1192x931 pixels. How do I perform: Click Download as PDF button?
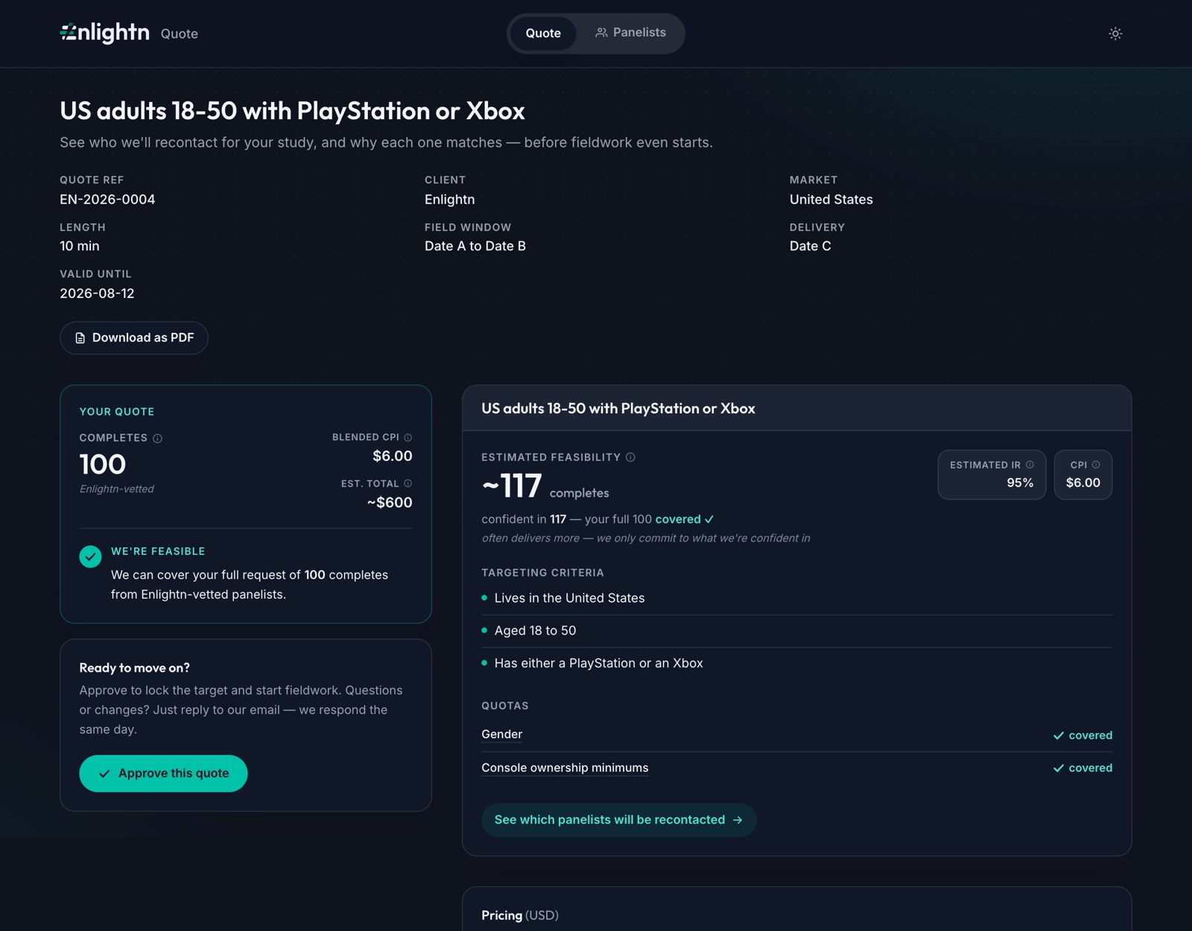pos(134,337)
